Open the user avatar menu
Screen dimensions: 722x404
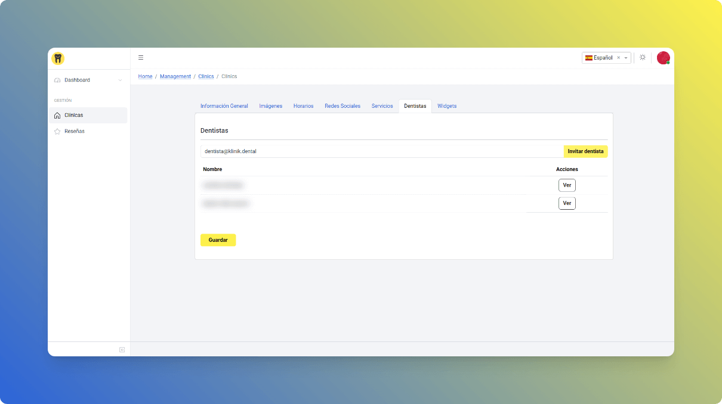point(663,58)
